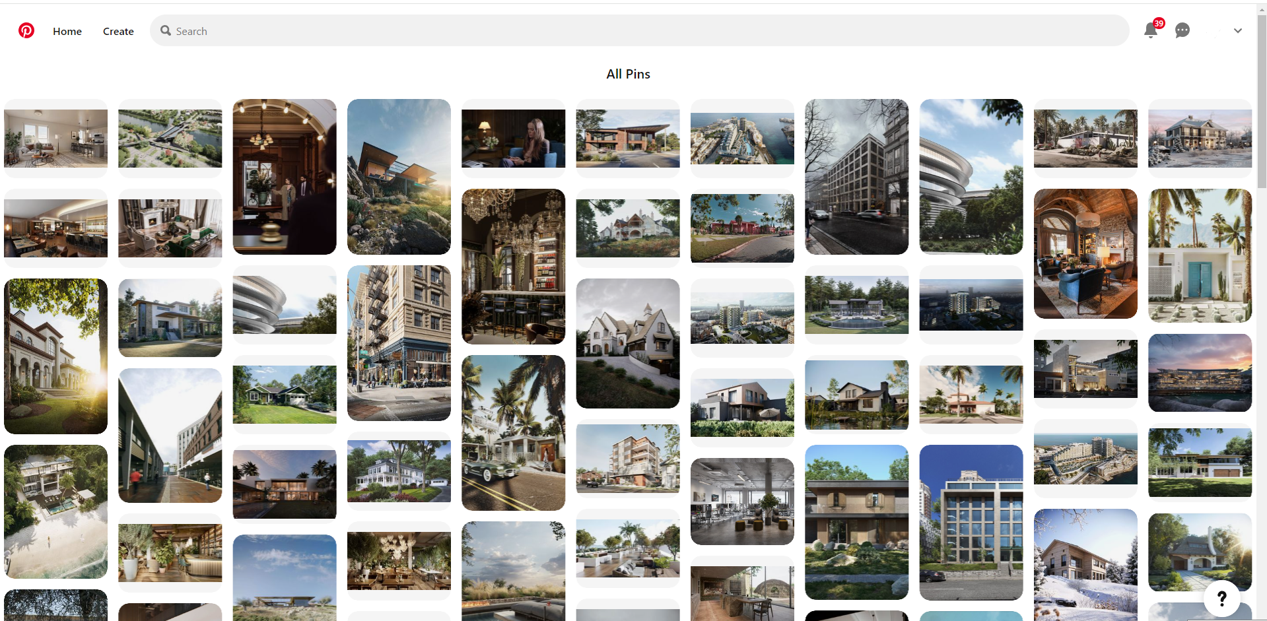Open the chandelier bar interior pin
Viewport: 1267px width, 621px height.
pyautogui.click(x=513, y=267)
